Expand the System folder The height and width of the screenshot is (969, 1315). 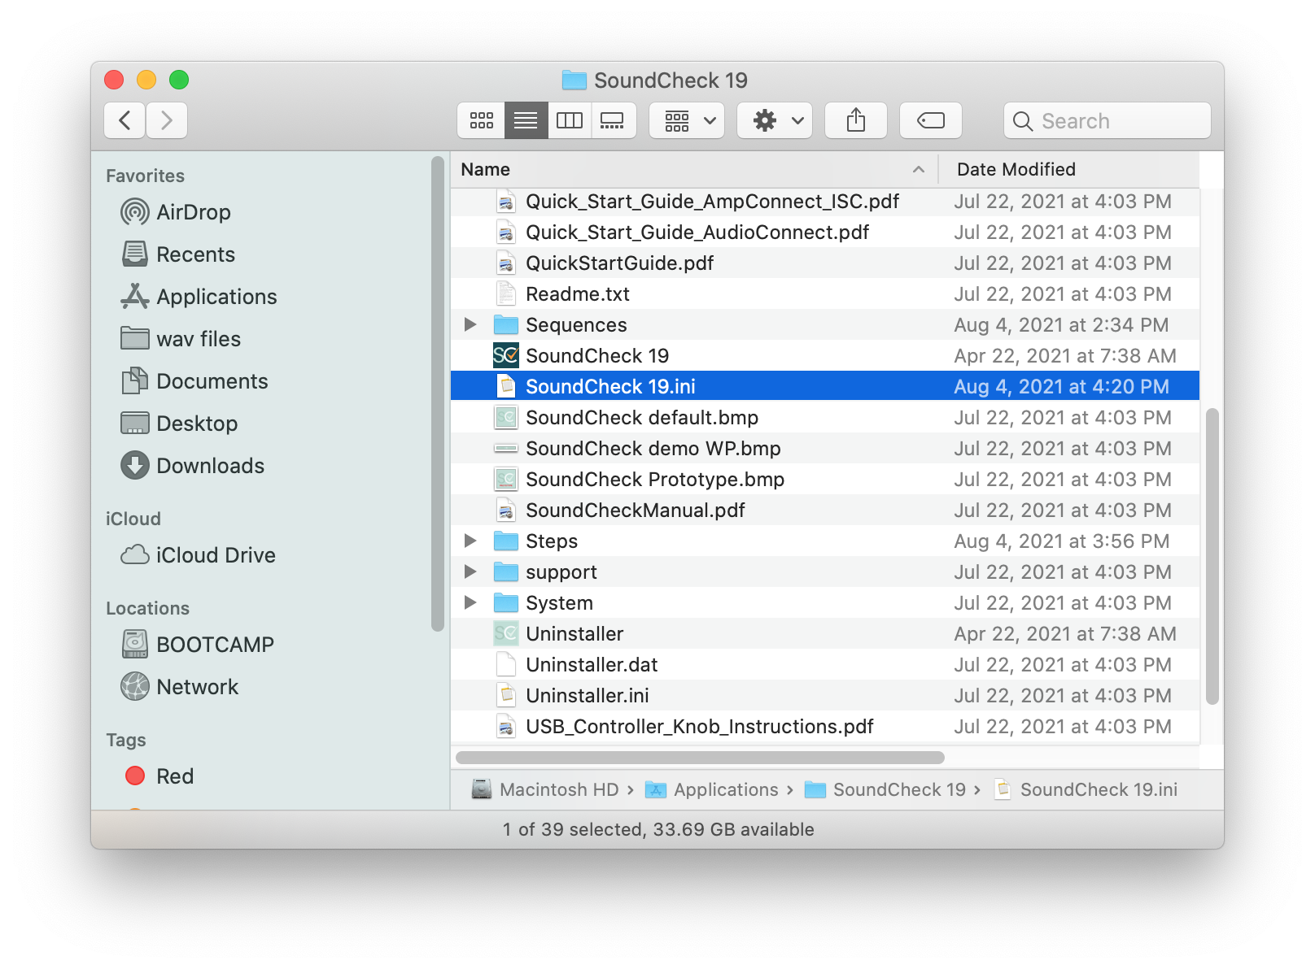(x=470, y=602)
